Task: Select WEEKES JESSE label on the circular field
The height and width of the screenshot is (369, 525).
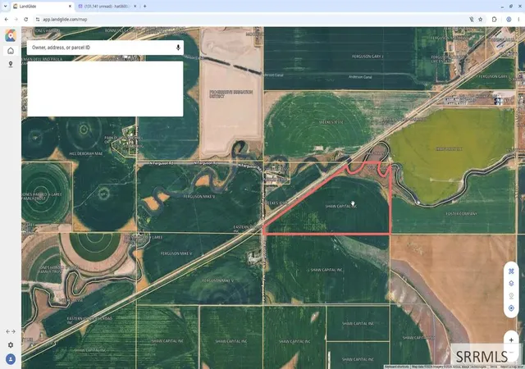Action: click(331, 122)
